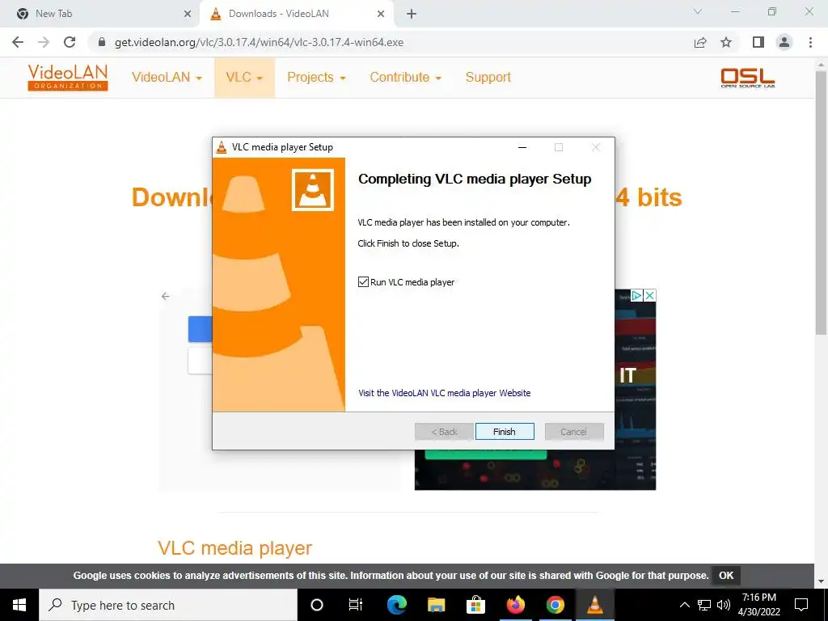Close the advertisement with the X icon
The width and height of the screenshot is (828, 621).
point(650,295)
